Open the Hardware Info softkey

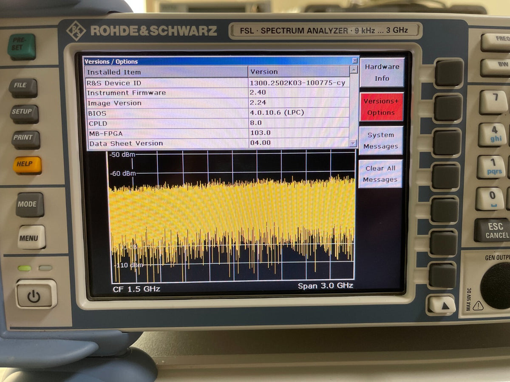click(382, 73)
